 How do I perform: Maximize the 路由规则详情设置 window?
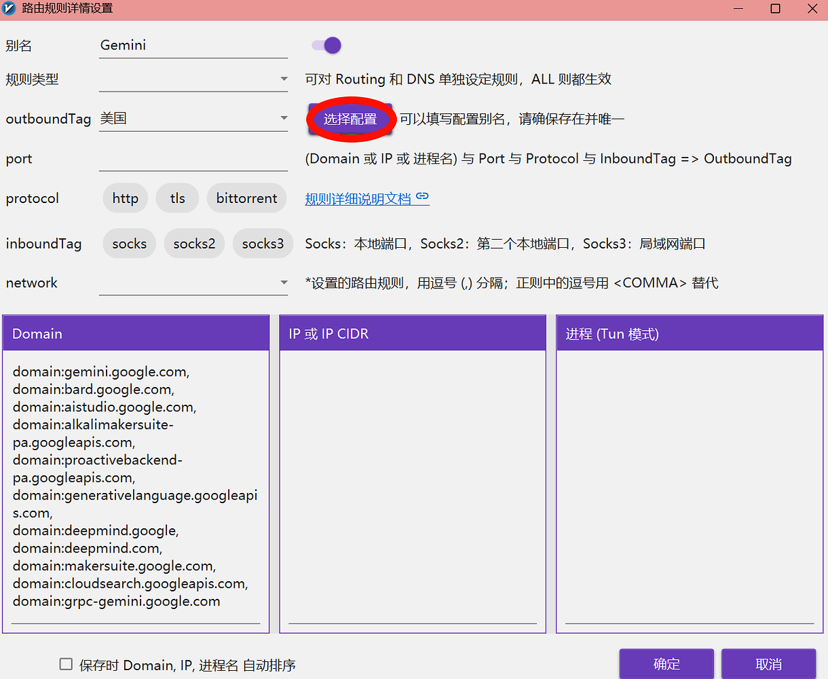(x=775, y=9)
